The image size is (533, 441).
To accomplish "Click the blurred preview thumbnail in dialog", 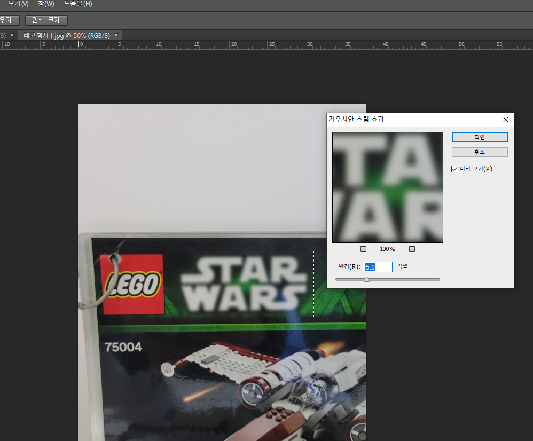I will click(x=388, y=187).
